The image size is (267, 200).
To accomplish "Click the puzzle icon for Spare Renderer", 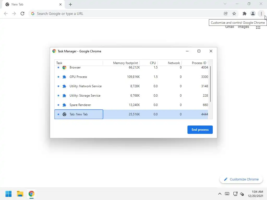I will click(x=64, y=105).
